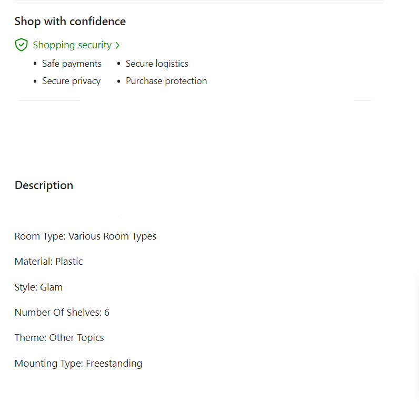Image resolution: width=419 pixels, height=404 pixels.
Task: Click the bullet dot before Secure logistics
Action: [119, 64]
